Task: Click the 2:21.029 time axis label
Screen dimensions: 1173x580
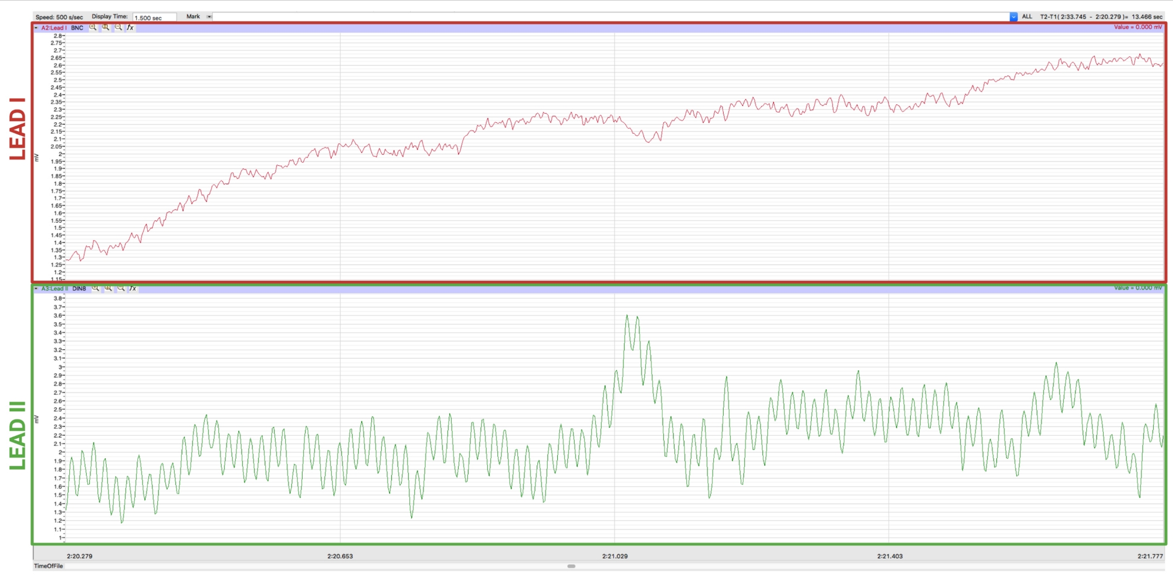Action: (615, 556)
